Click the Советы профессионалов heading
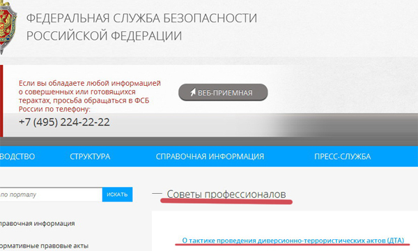Viewport: 418px width, 251px height. click(226, 195)
